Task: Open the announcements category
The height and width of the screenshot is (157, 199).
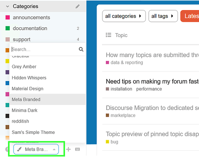Action: (31, 18)
